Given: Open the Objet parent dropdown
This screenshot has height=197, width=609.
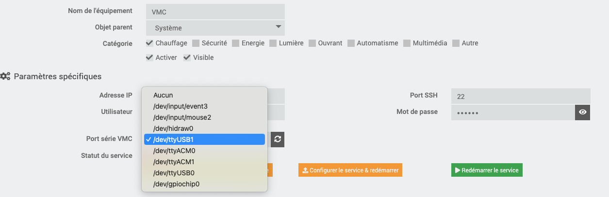Looking at the screenshot, I should coord(215,28).
